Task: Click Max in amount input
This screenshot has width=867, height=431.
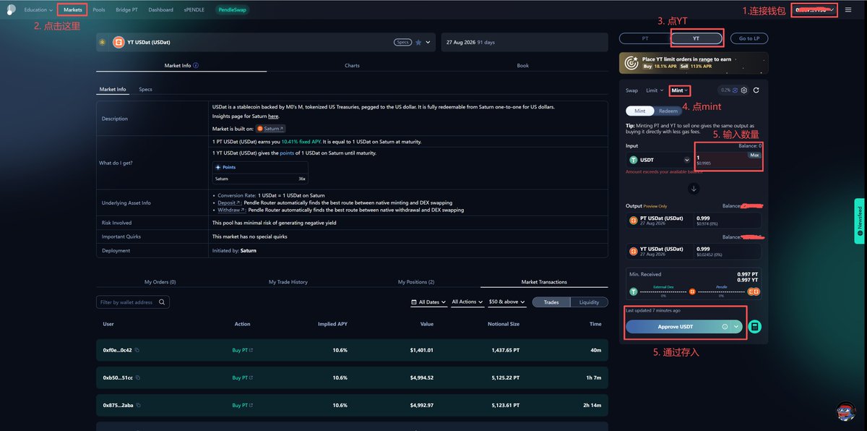Action: click(754, 155)
